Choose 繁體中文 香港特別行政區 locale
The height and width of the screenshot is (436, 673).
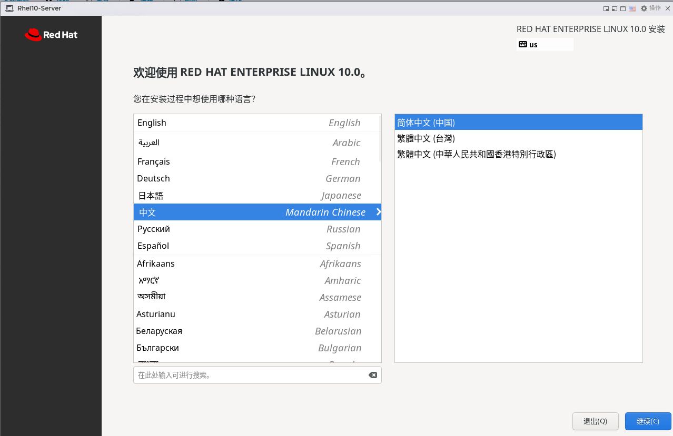518,154
